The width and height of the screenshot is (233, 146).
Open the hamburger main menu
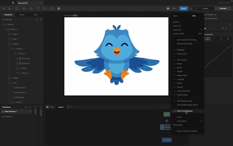(x=4, y=9)
